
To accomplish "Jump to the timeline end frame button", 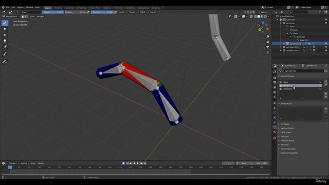I will click(144, 163).
